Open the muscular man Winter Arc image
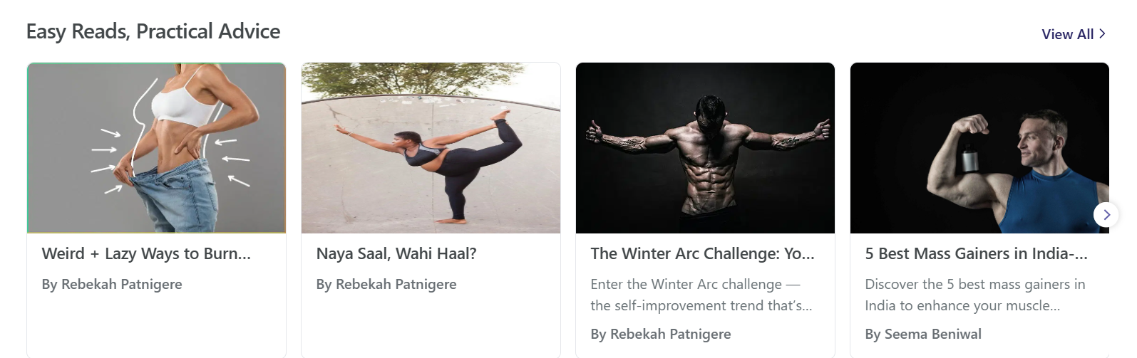Image resolution: width=1137 pixels, height=358 pixels. (x=705, y=148)
